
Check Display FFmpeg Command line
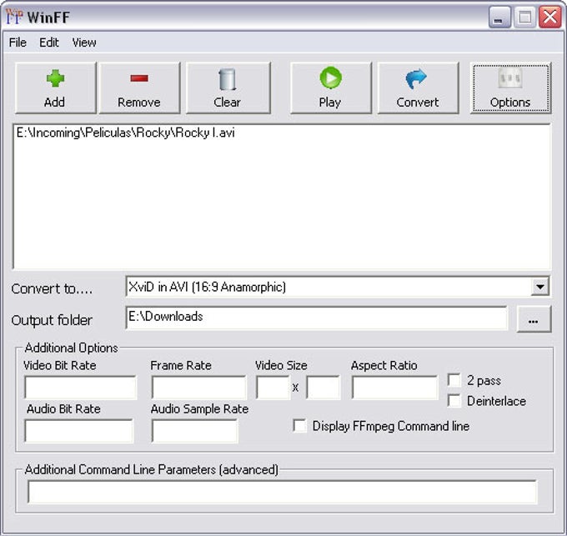300,426
